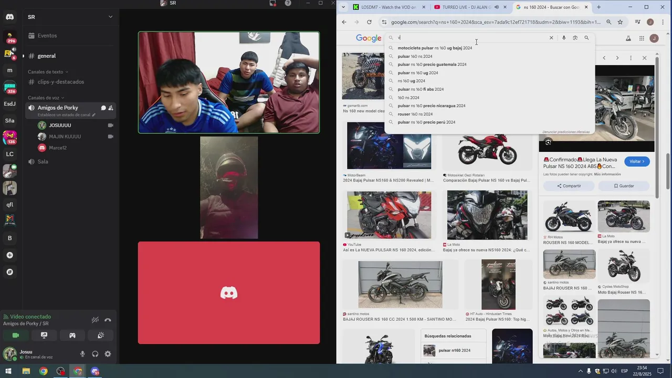The height and width of the screenshot is (378, 672).
Task: Mute microphone in Discord
Action: click(x=82, y=354)
